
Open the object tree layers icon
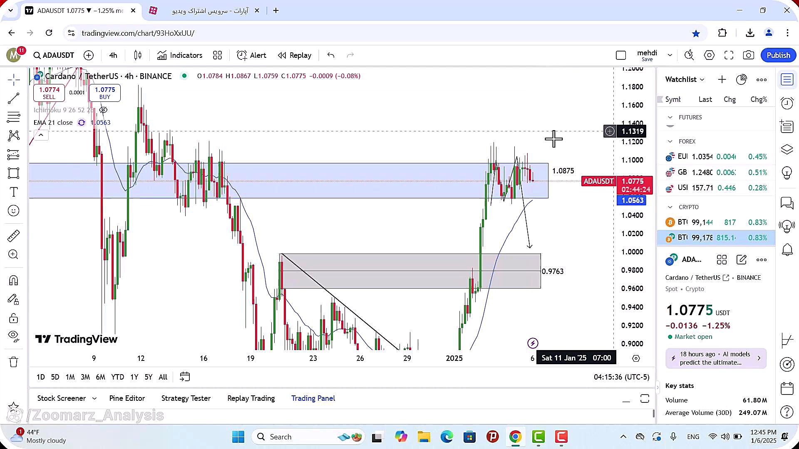coord(787,149)
